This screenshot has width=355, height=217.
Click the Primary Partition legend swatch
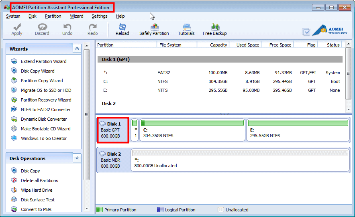[100, 209]
